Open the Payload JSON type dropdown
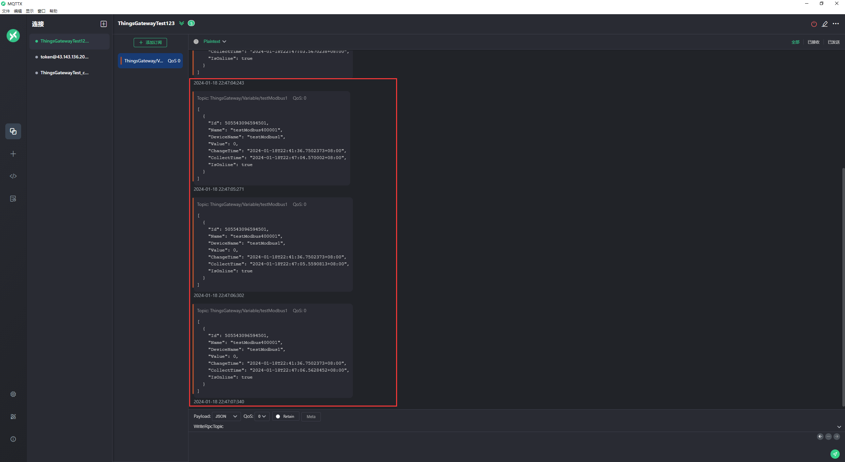Screen dimensions: 845x462 [226, 416]
